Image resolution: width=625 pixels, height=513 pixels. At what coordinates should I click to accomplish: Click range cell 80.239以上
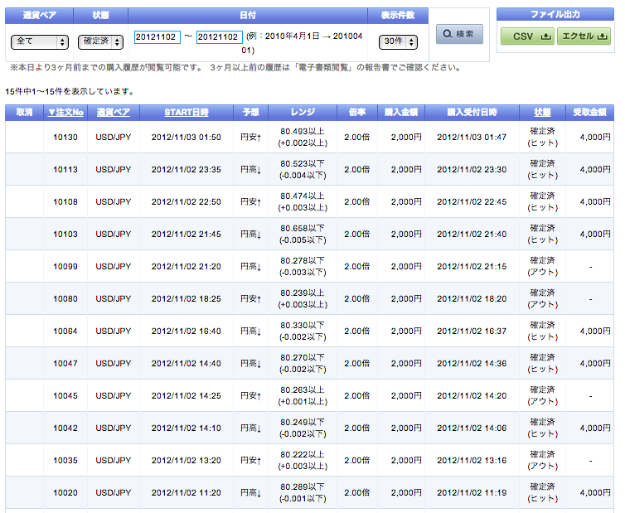(303, 298)
